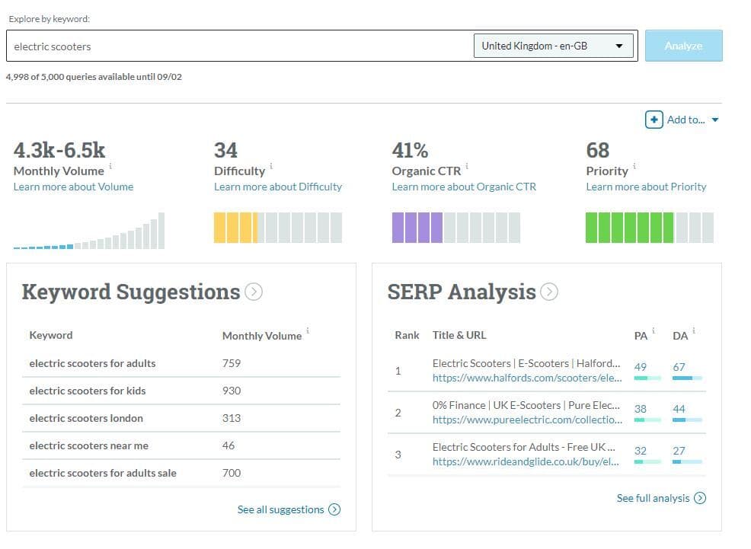Image resolution: width=751 pixels, height=549 pixels.
Task: Open the Monthly Volume info icon in metrics
Action: point(110,166)
